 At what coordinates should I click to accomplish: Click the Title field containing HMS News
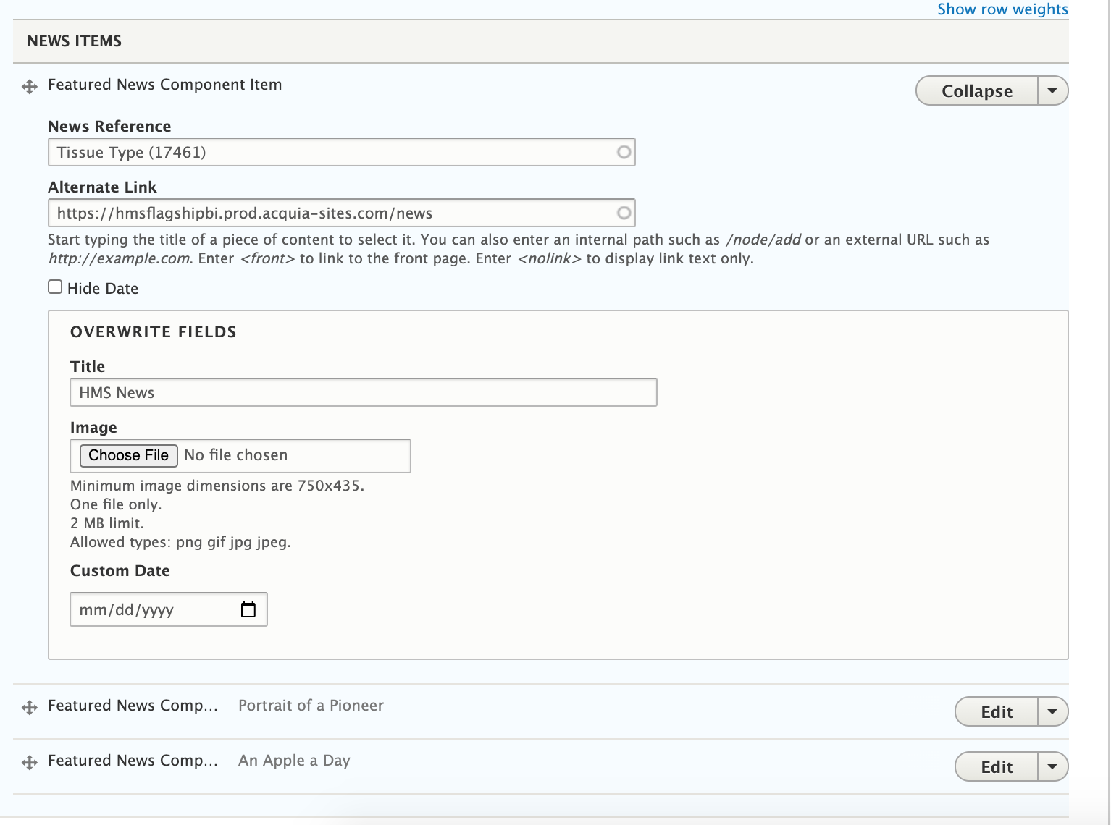pyautogui.click(x=364, y=392)
